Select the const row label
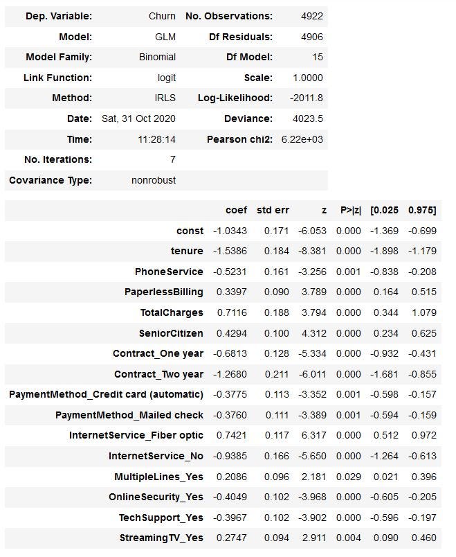The width and height of the screenshot is (456, 557). (190, 231)
